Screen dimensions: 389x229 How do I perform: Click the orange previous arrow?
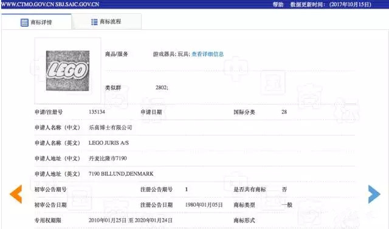[x=16, y=194]
